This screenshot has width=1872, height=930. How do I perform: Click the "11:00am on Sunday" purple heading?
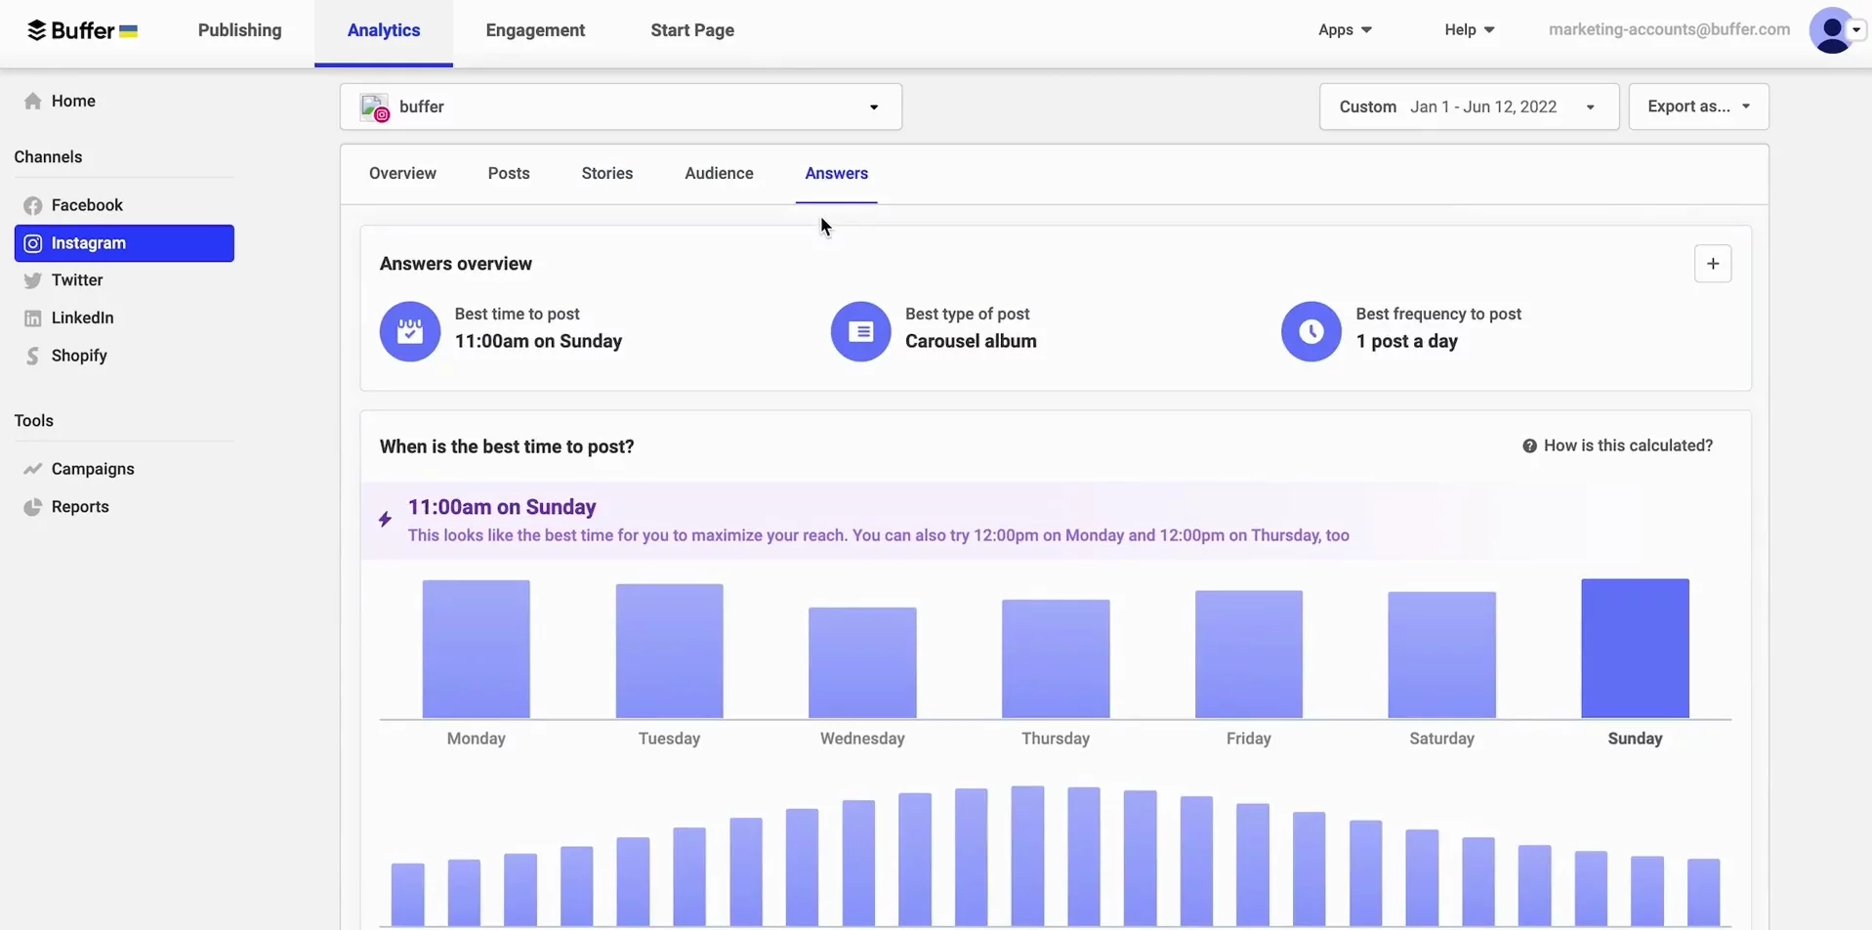(502, 508)
